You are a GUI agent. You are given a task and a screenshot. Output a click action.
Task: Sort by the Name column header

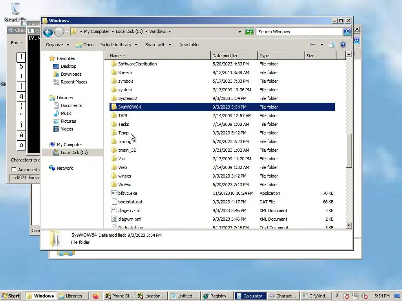click(x=157, y=56)
